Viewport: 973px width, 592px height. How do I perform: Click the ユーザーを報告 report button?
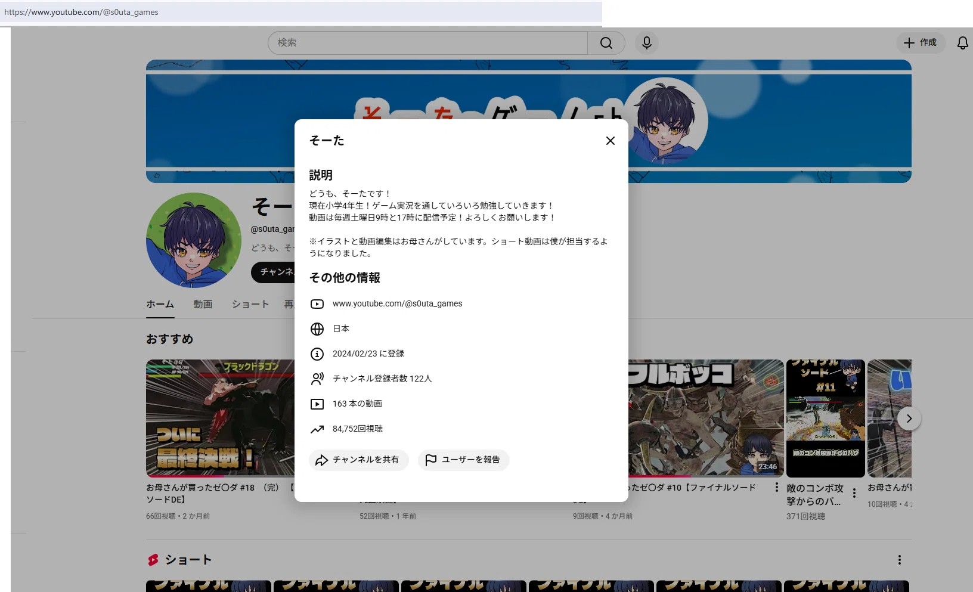click(x=463, y=460)
